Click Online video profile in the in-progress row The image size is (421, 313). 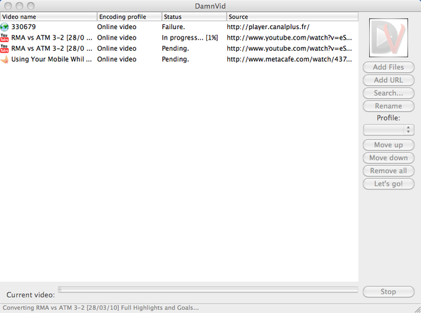click(116, 38)
